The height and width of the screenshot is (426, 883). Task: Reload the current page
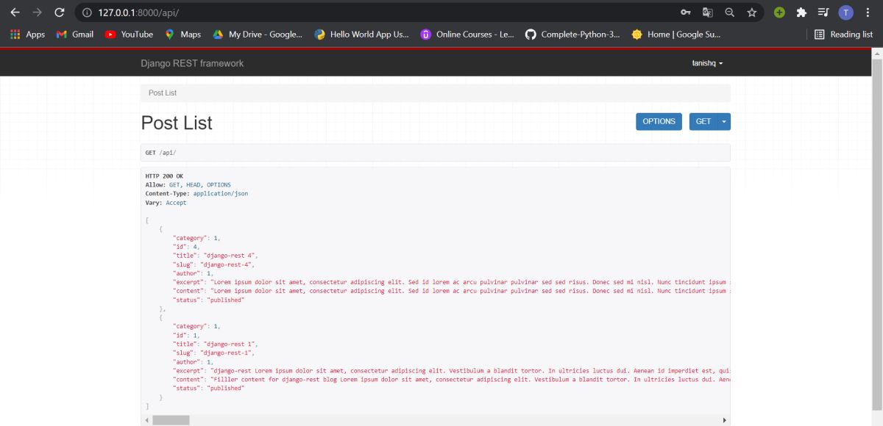point(60,12)
